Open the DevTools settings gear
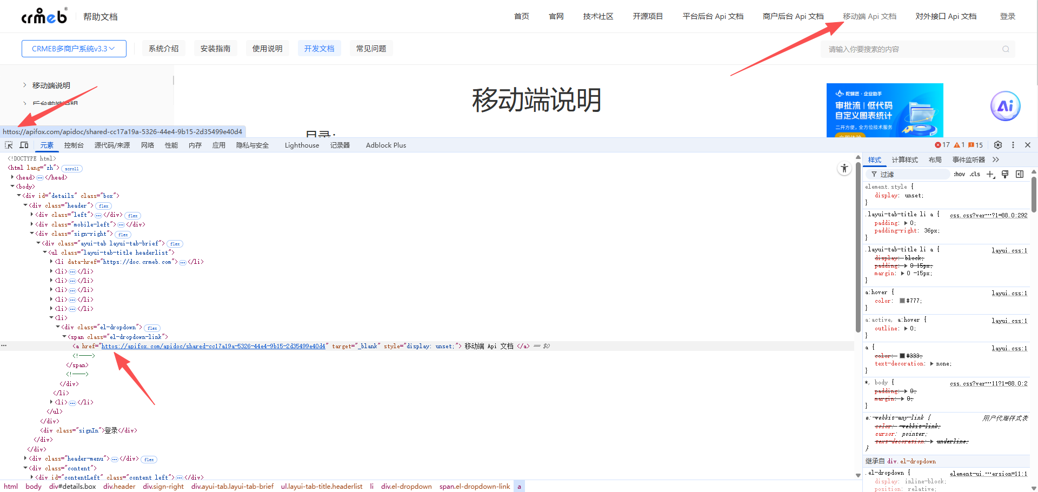Screen dimensions: 1038x492 [997, 145]
